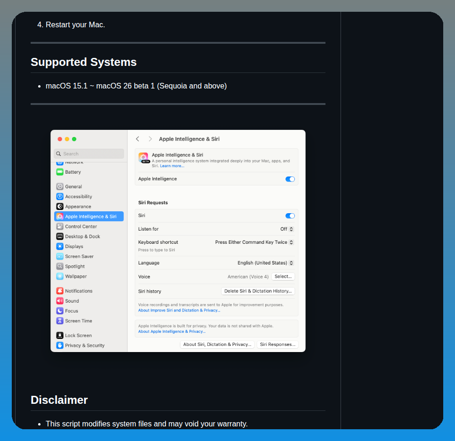This screenshot has height=441, width=455.
Task: Click the System Settings screenshot image
Action: click(x=178, y=241)
